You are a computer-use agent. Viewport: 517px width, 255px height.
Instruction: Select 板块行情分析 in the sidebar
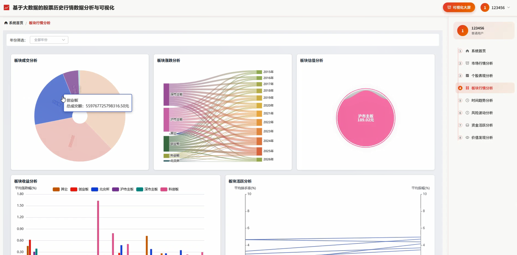point(485,88)
